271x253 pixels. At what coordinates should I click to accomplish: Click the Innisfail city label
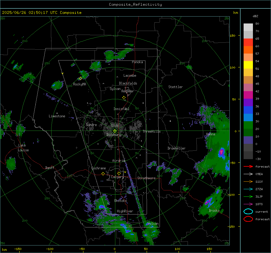[x=121, y=109]
